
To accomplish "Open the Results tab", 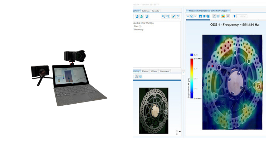I will click(x=155, y=11).
